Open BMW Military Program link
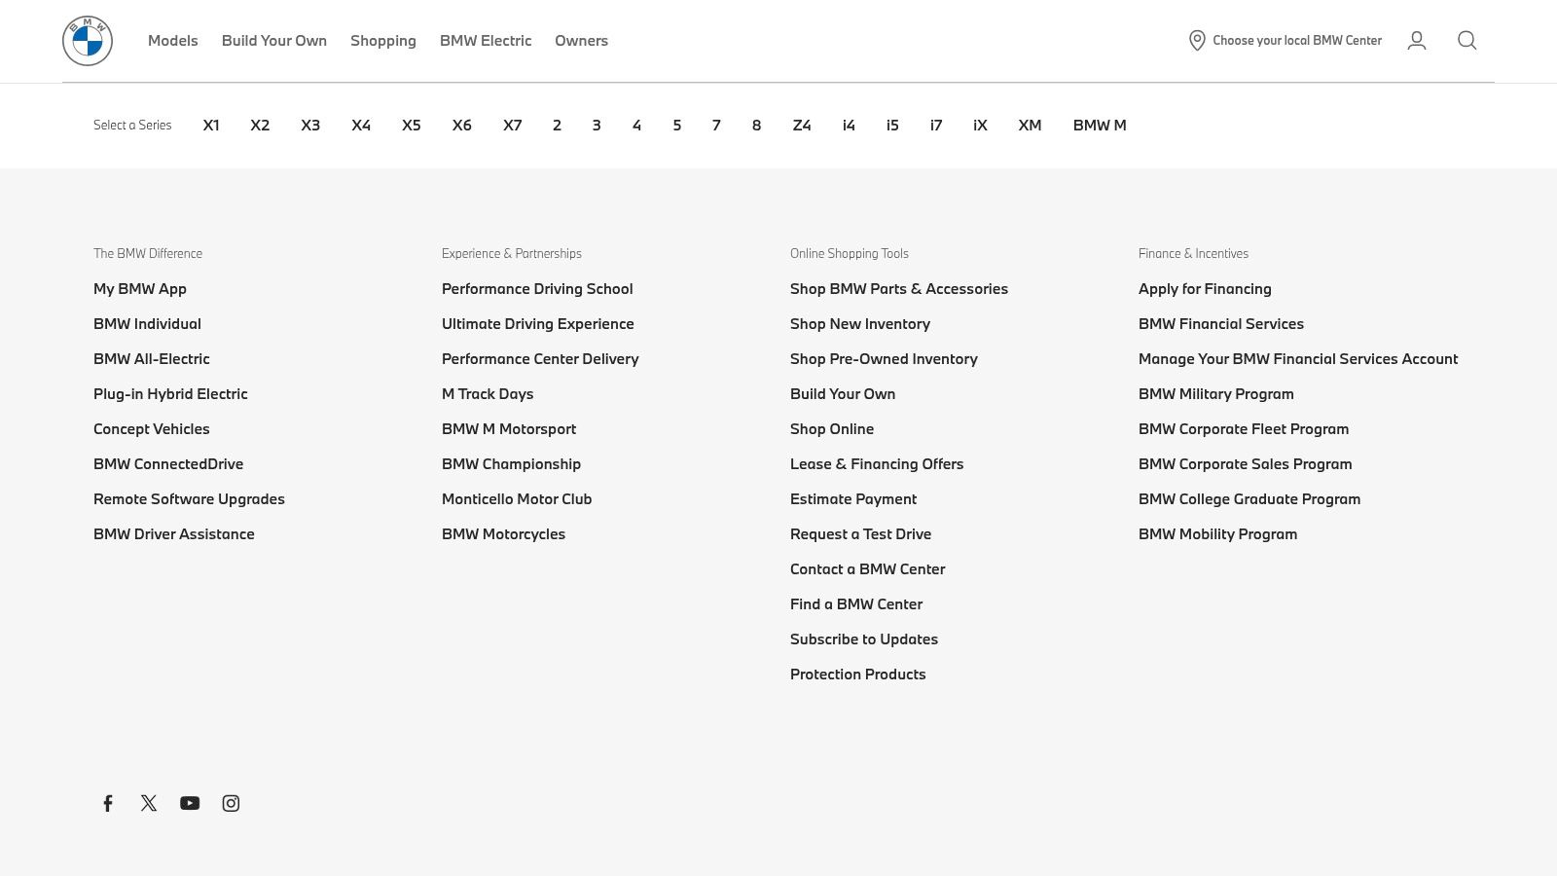 click(x=1216, y=394)
